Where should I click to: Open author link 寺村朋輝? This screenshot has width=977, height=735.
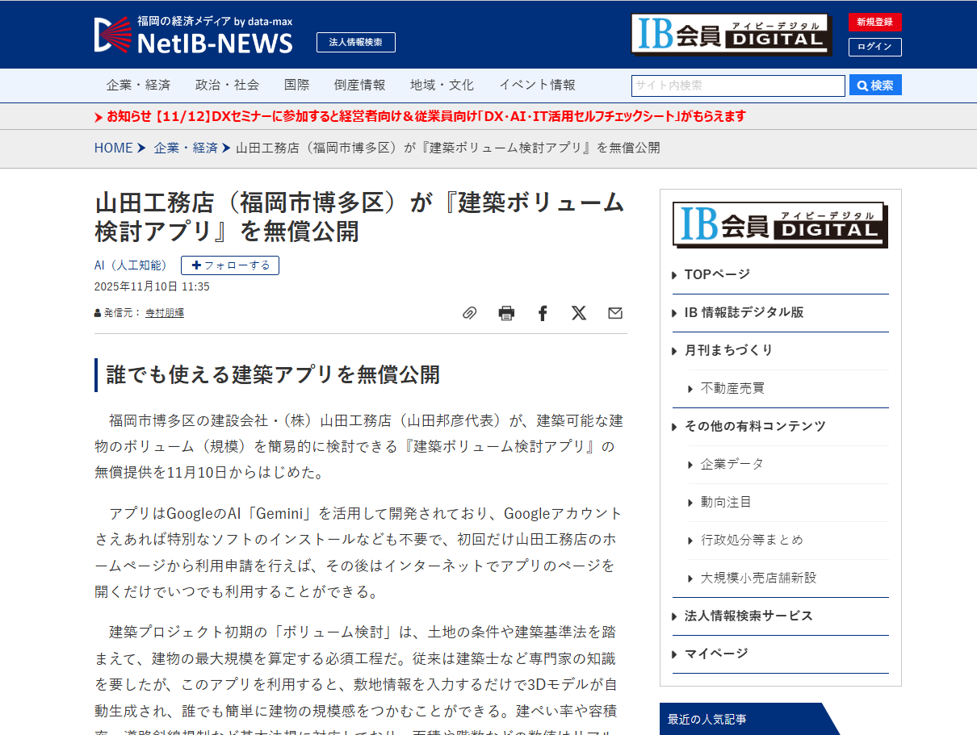pyautogui.click(x=165, y=313)
